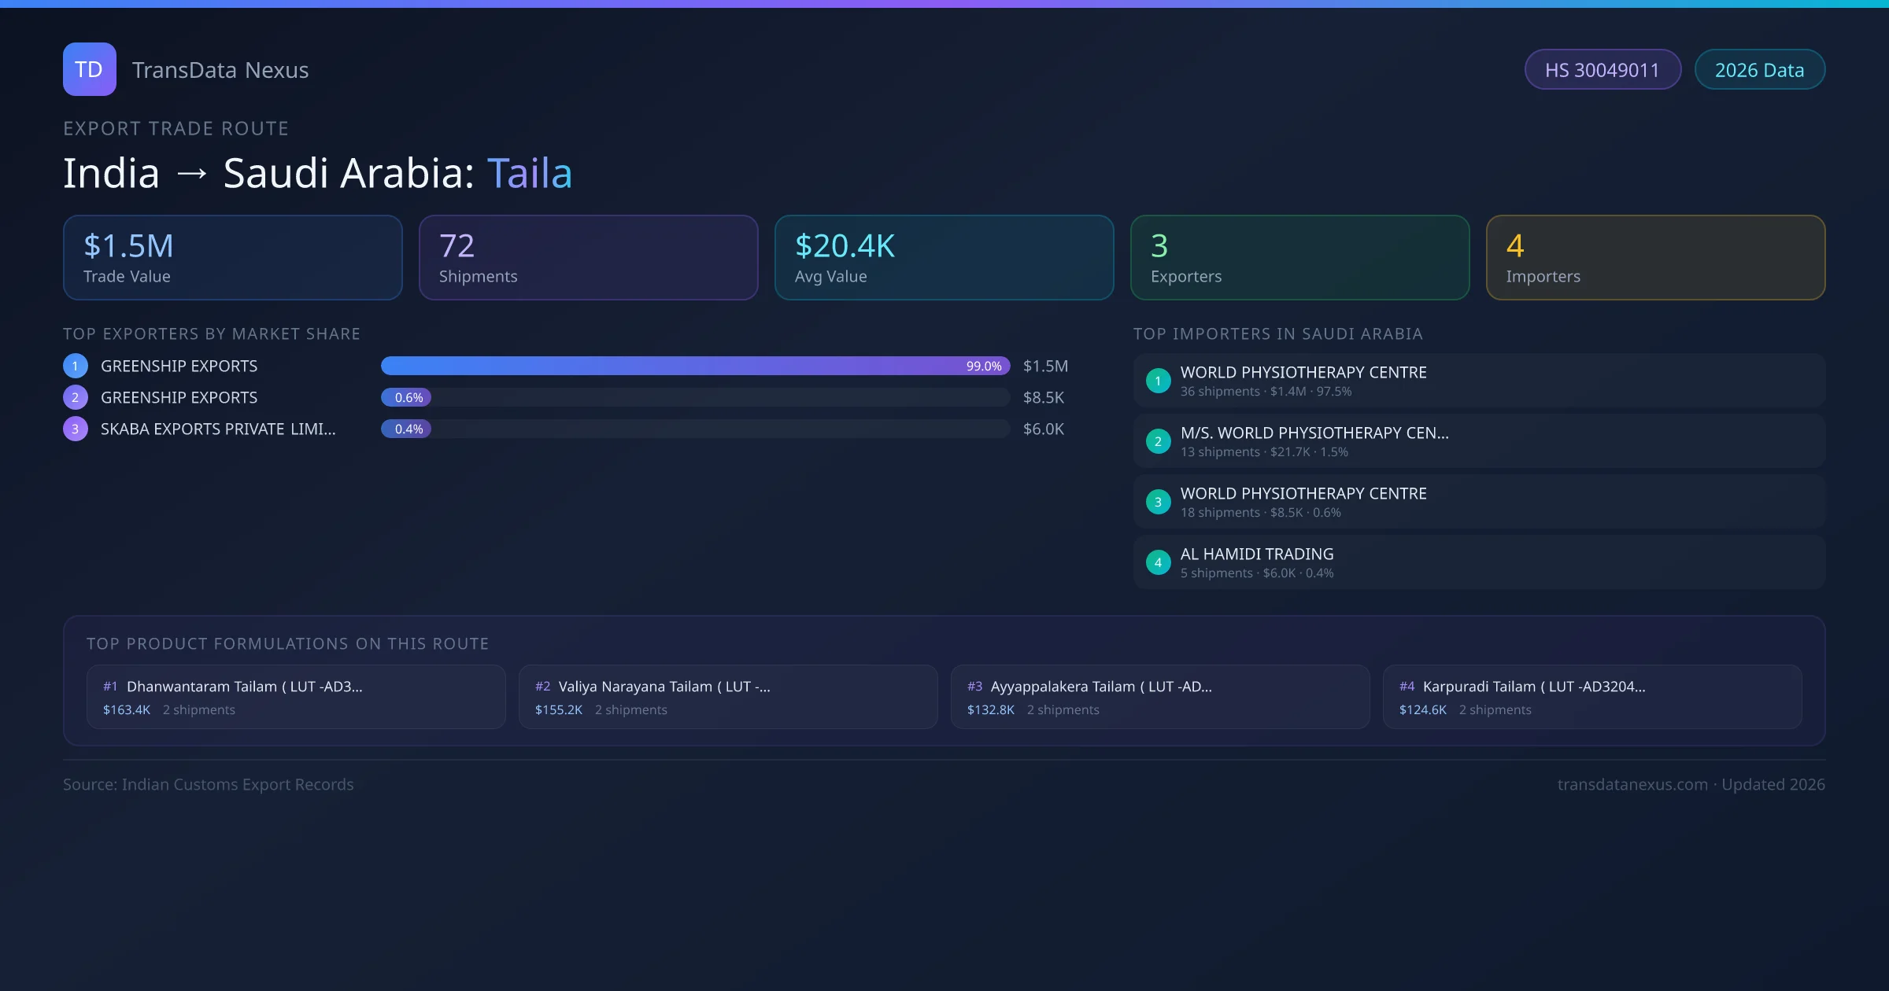Image resolution: width=1889 pixels, height=991 pixels.
Task: Open Karpuradi Tailam product card
Action: click(x=1591, y=697)
